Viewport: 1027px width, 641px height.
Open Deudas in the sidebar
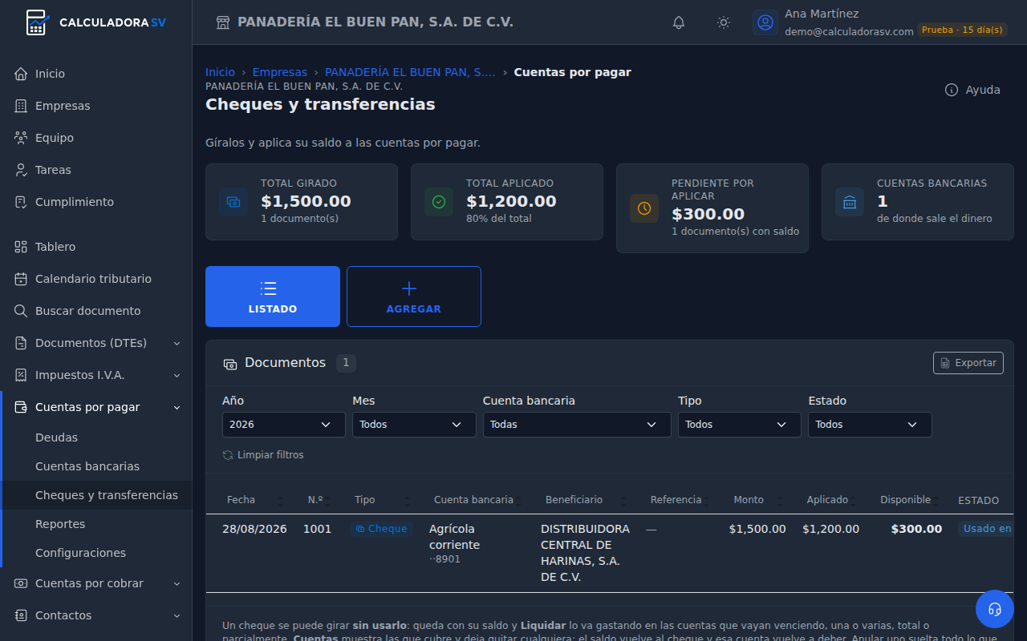(x=96, y=437)
